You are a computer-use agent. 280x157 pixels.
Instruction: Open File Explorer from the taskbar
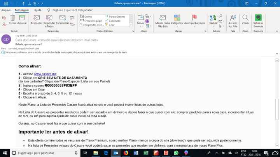click(x=96, y=153)
